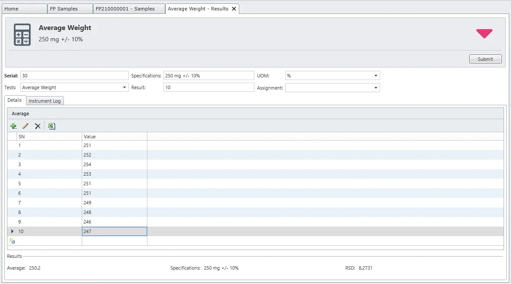The image size is (511, 284).
Task: Go to the FP Samples tab
Action: [70, 9]
